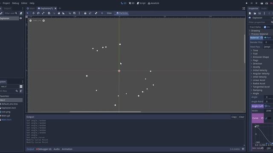Pause the running scene

point(252,3)
